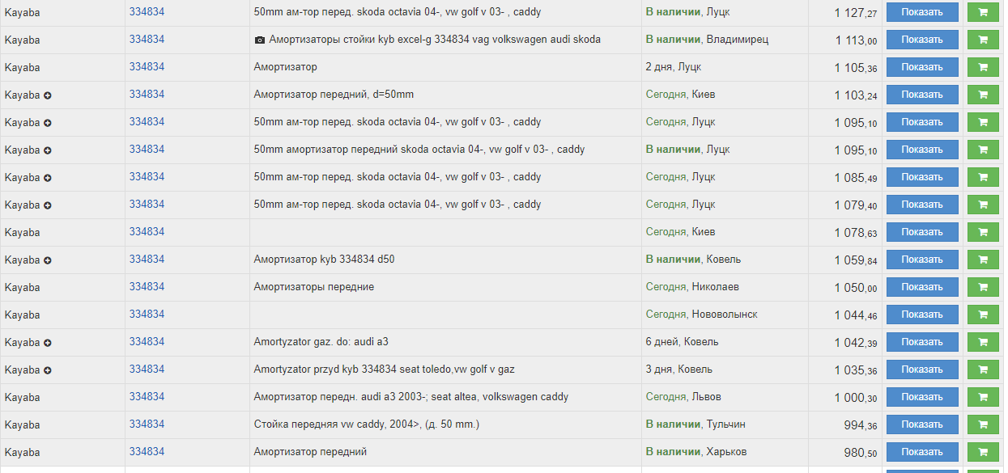Add the 1 127,27 Луцк offer to cart
The image size is (1008, 473).
(x=983, y=12)
